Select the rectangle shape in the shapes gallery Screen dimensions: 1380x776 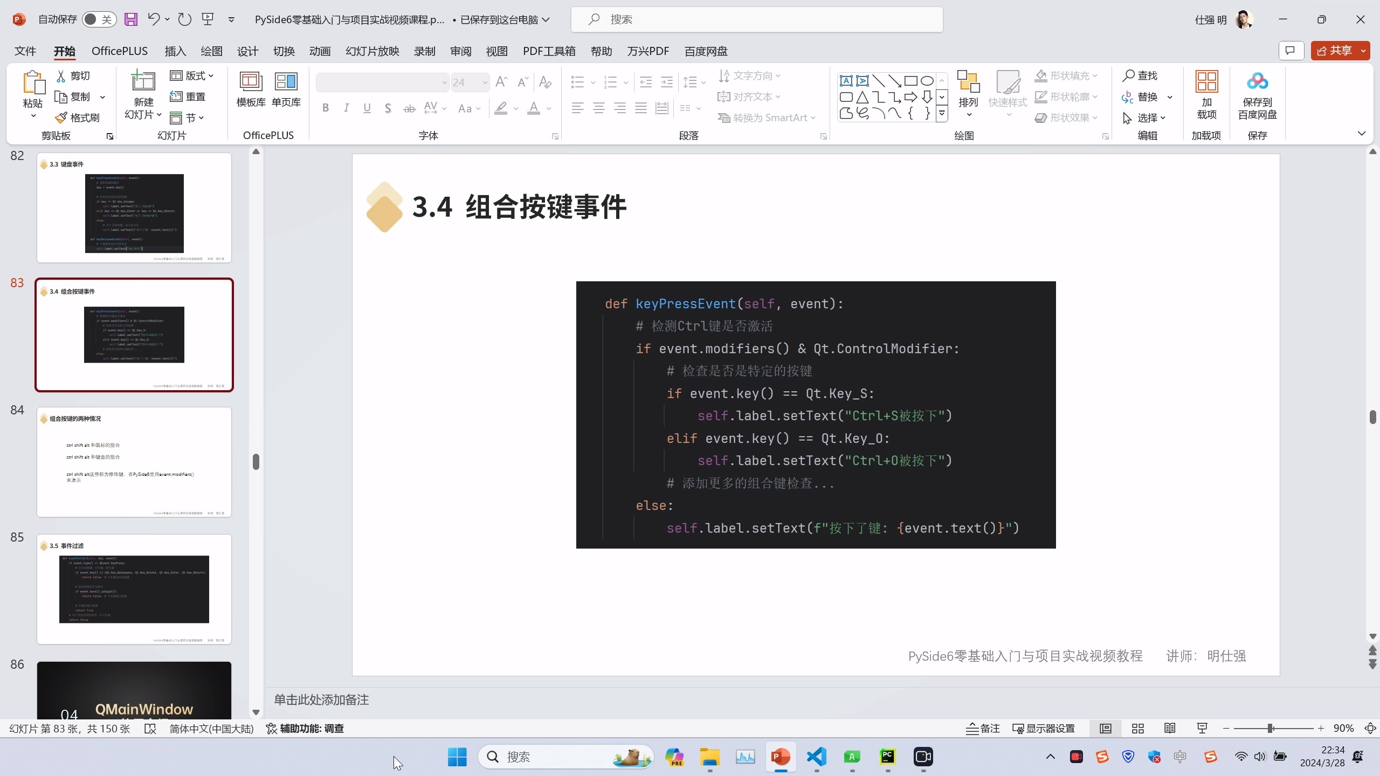[x=910, y=81]
